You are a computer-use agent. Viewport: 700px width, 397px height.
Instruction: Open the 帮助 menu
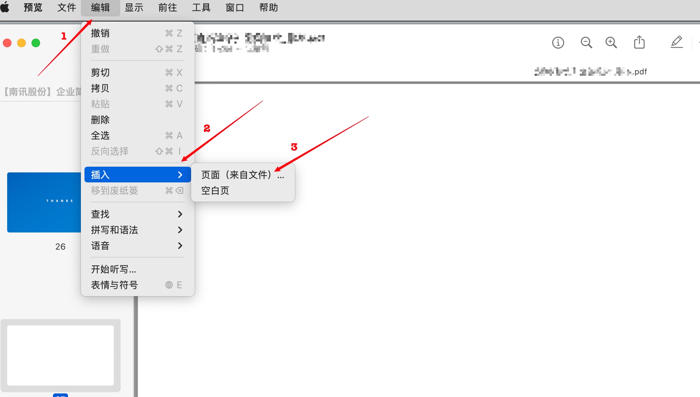(x=268, y=8)
